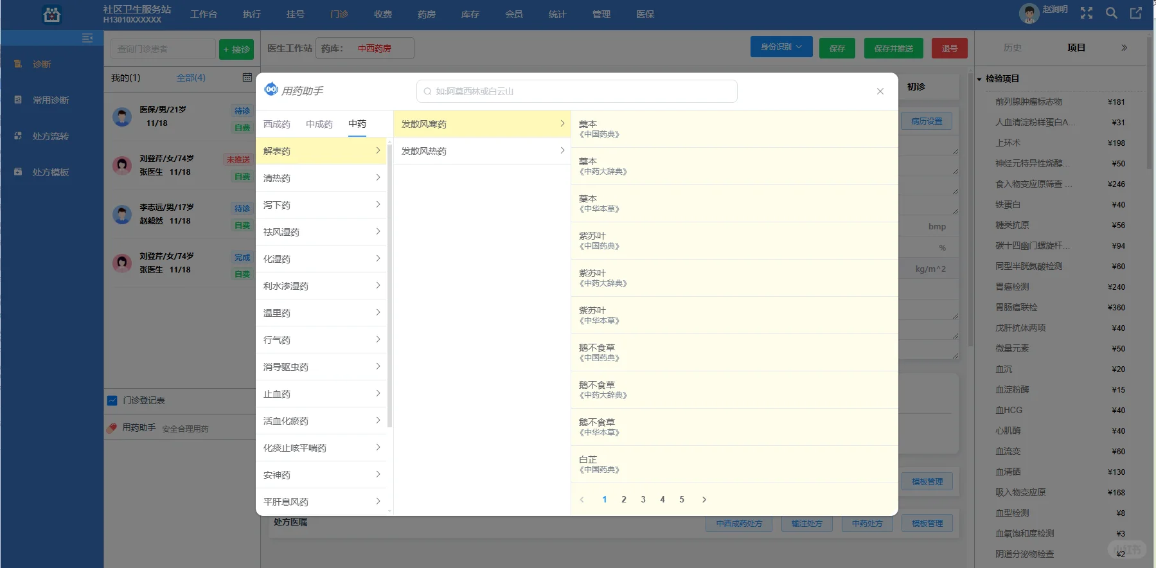Open 处方模板 in the left sidebar

click(x=51, y=172)
